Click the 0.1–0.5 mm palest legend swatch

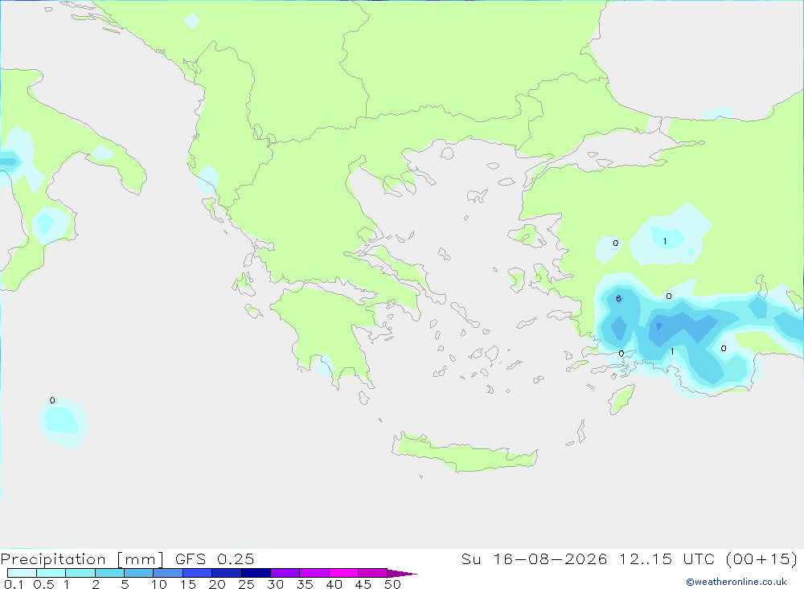pyautogui.click(x=22, y=573)
